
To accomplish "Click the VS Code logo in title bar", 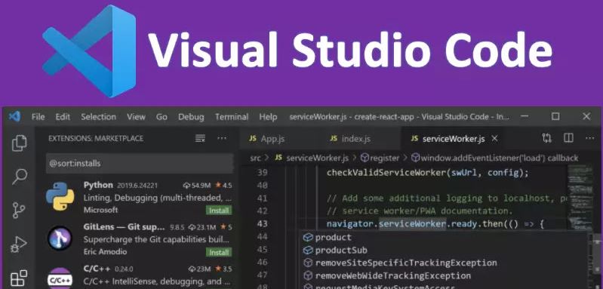I will 14,116.
